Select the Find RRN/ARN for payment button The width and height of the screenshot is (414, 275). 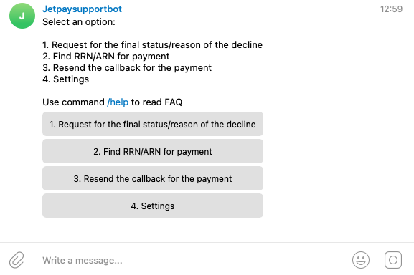pyautogui.click(x=153, y=151)
